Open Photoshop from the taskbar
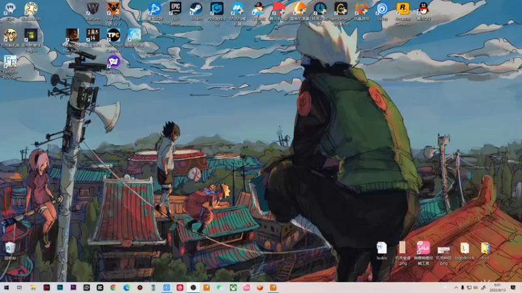Screen dimensions: 522x293 [x=60, y=288]
